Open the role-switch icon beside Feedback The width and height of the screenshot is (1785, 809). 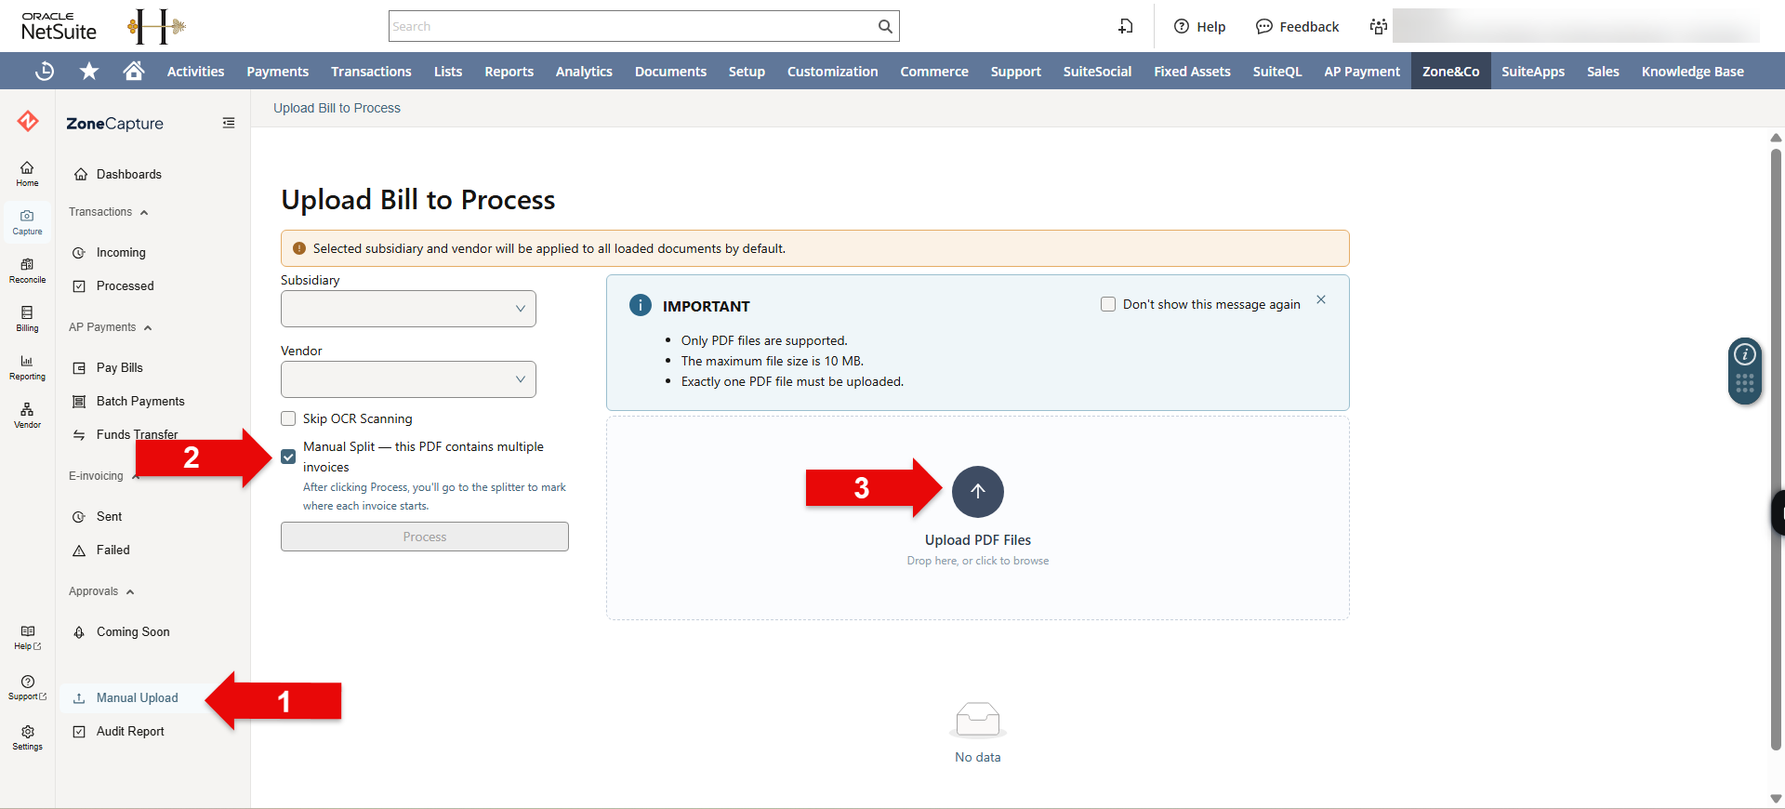pos(1378,26)
